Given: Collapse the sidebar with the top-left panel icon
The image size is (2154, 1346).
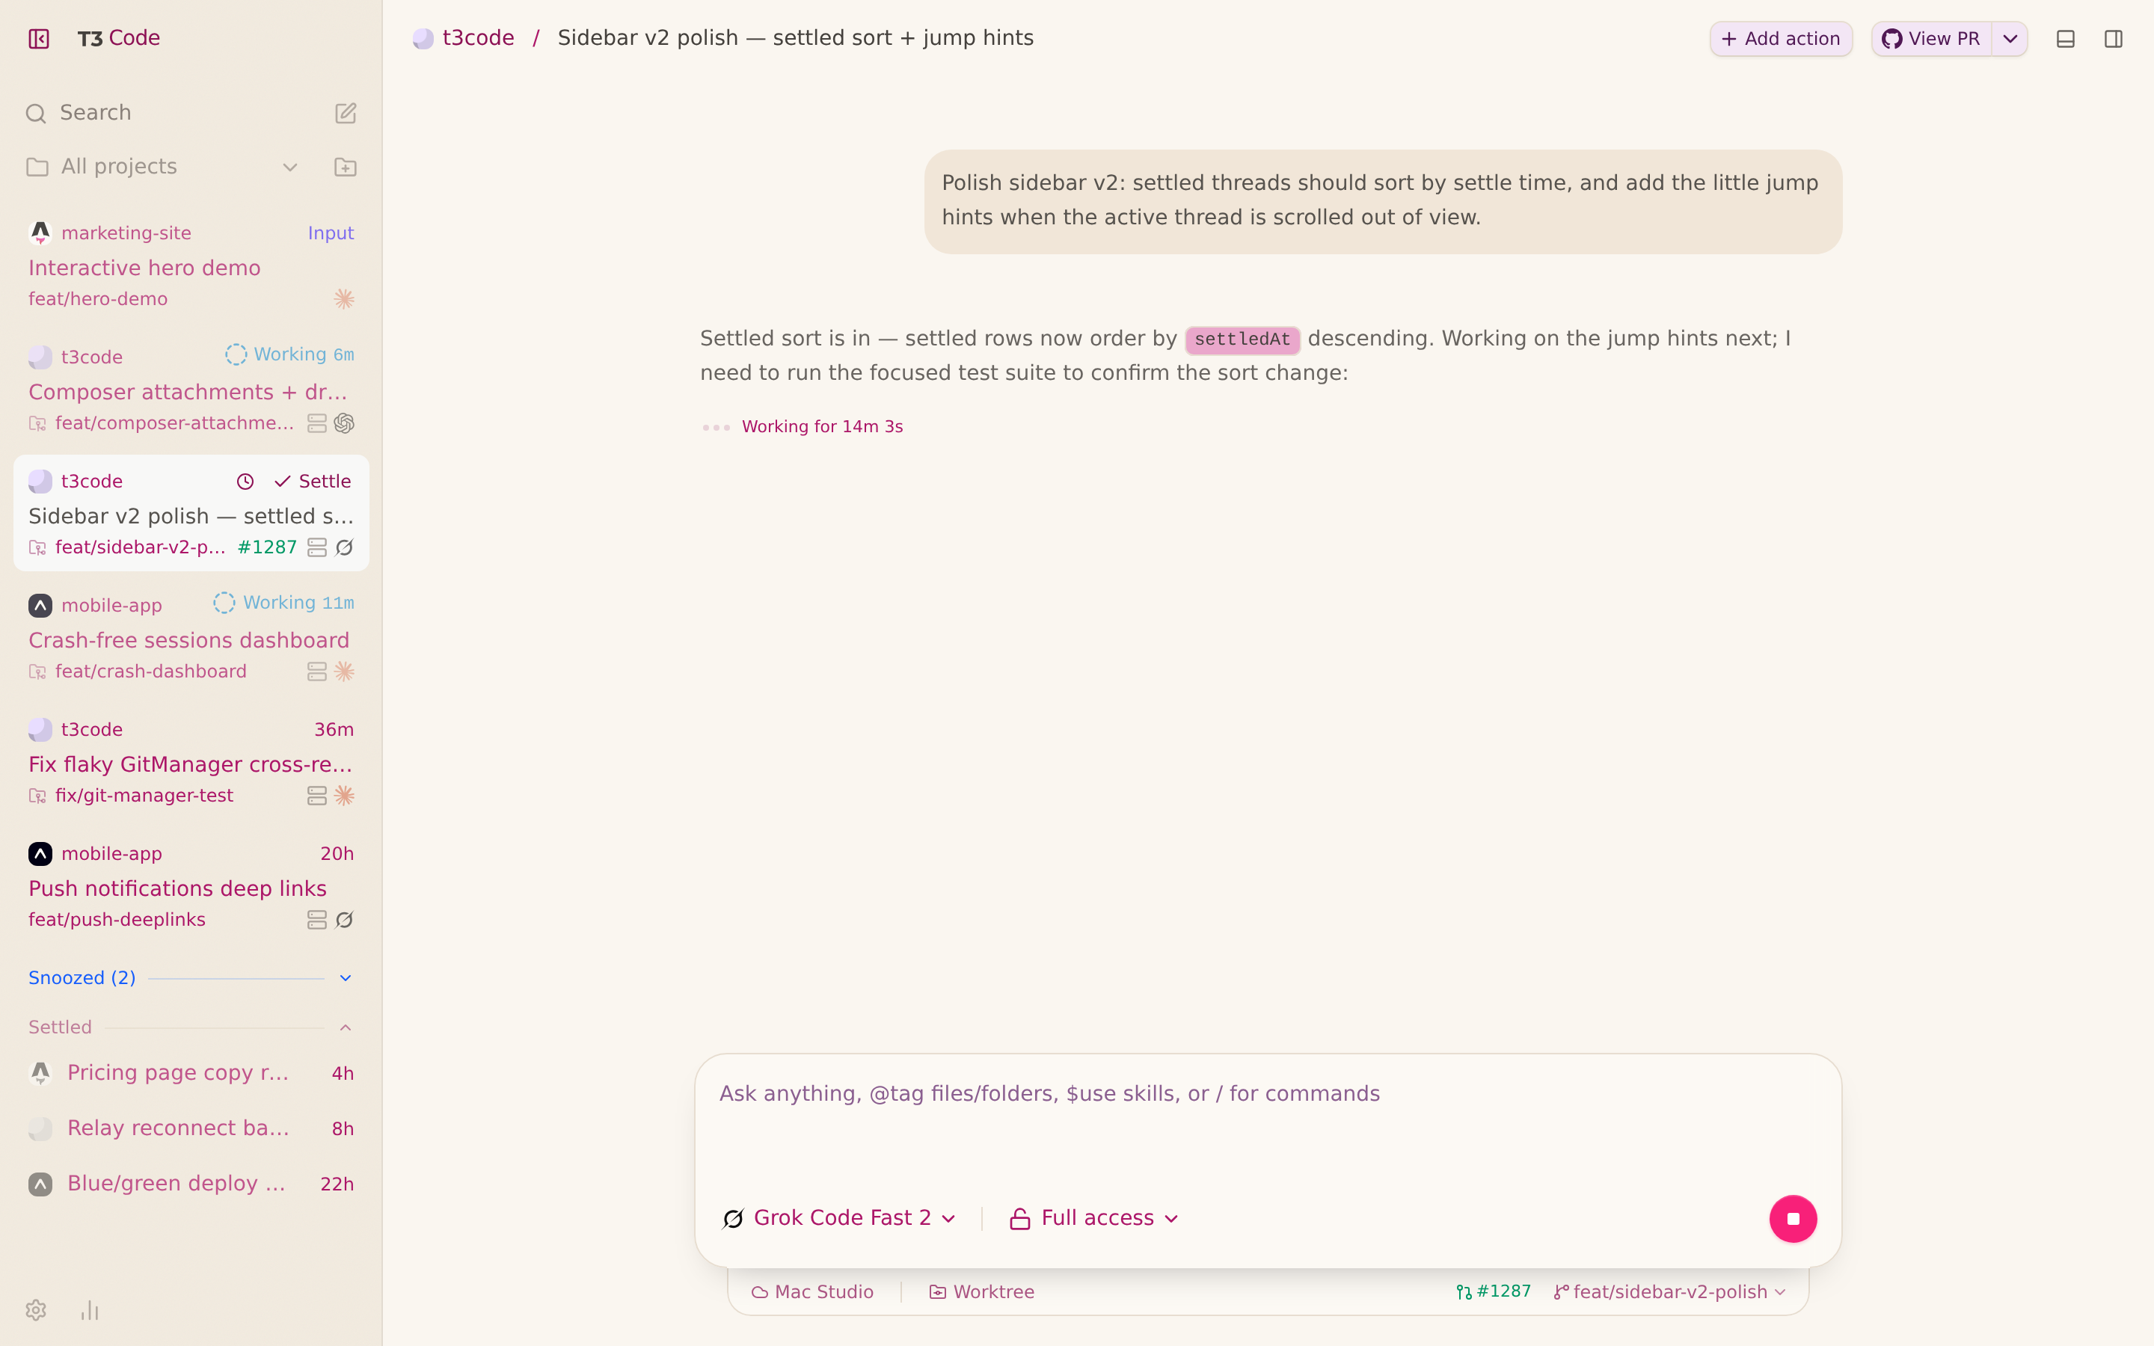Looking at the screenshot, I should (38, 38).
